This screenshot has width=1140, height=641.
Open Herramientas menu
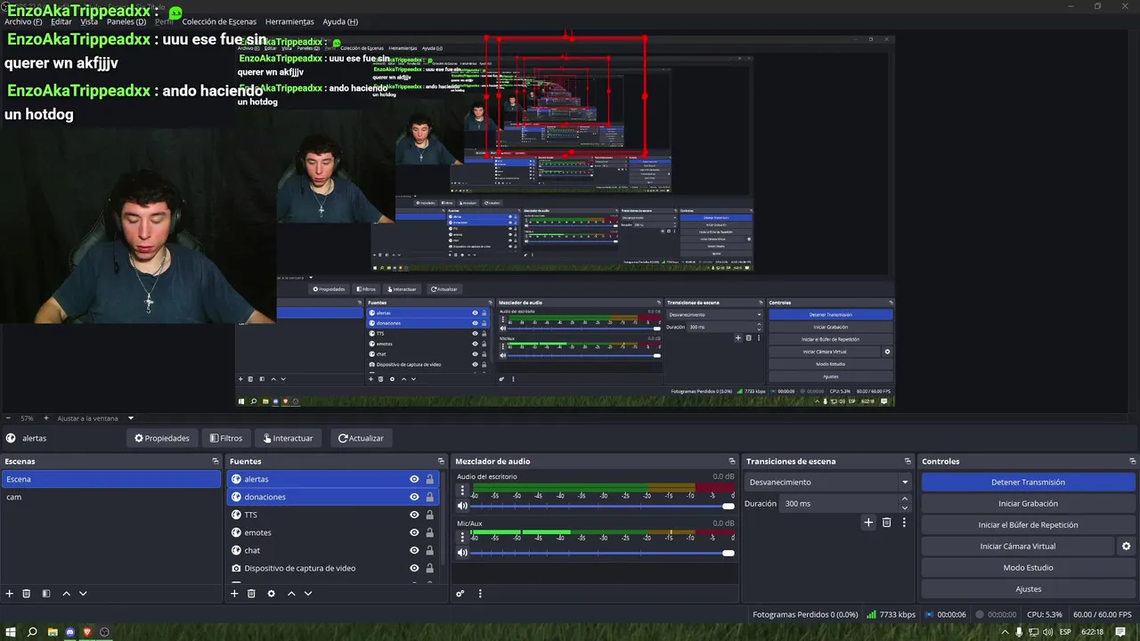tap(289, 21)
